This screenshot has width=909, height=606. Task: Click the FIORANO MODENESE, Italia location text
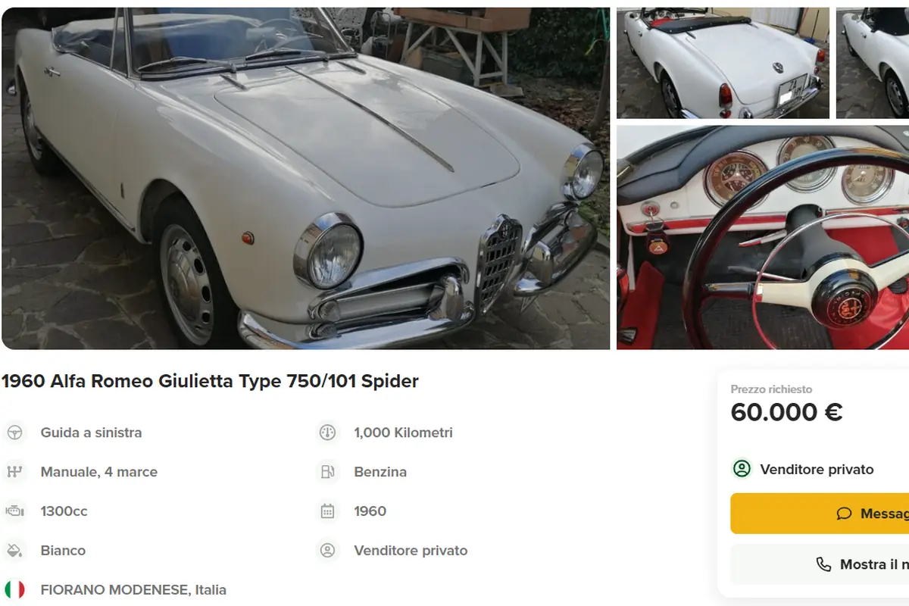coord(133,589)
